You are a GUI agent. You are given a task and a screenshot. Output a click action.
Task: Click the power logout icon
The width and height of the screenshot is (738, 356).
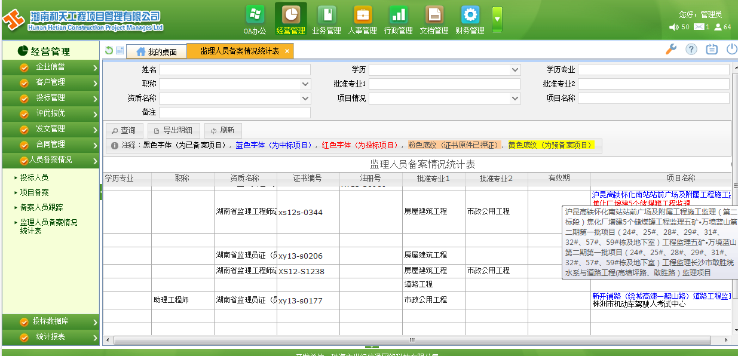tap(731, 50)
